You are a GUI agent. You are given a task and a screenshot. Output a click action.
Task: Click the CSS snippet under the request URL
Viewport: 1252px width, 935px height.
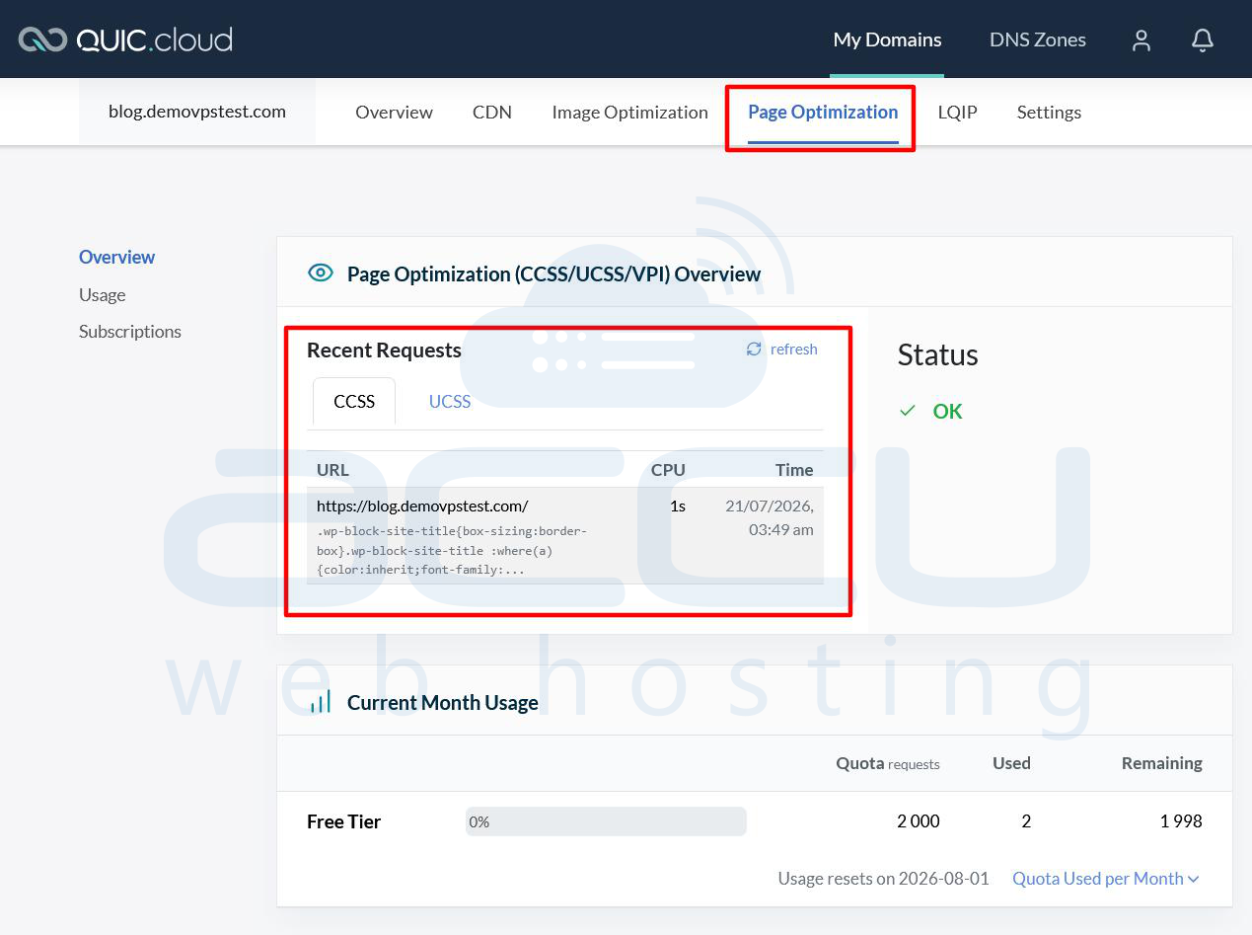coord(452,550)
